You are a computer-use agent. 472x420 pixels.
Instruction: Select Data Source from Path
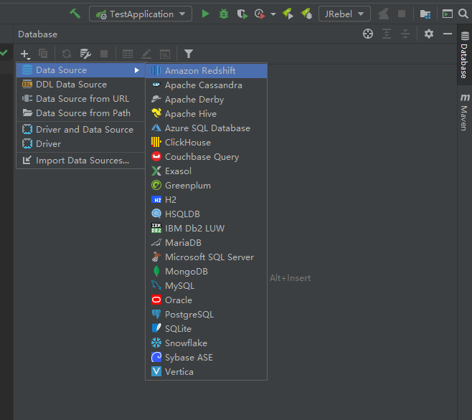coord(80,113)
